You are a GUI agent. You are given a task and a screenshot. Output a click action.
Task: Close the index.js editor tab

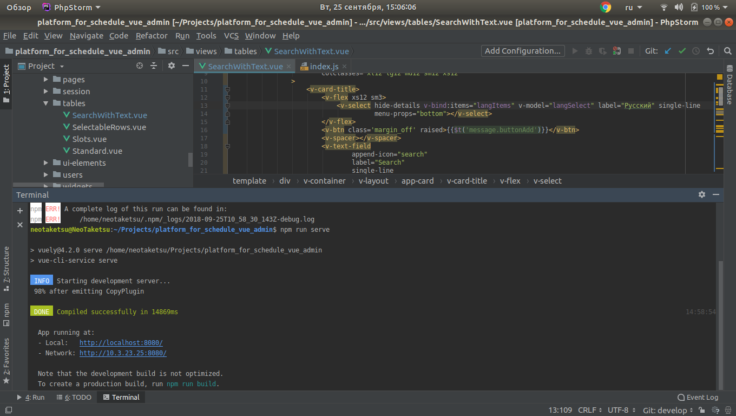pyautogui.click(x=345, y=66)
